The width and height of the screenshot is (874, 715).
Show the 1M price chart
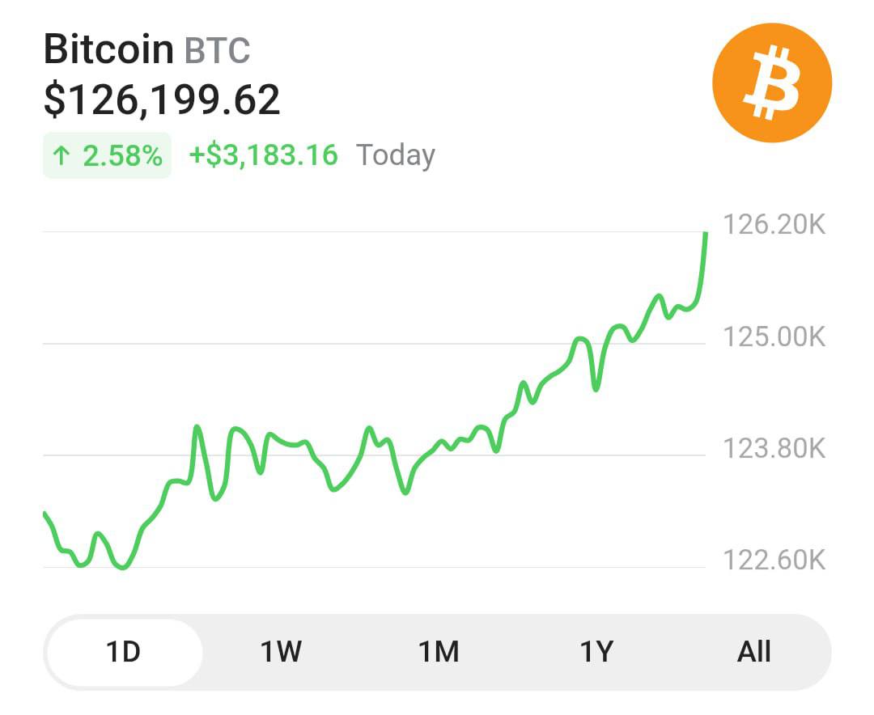438,651
